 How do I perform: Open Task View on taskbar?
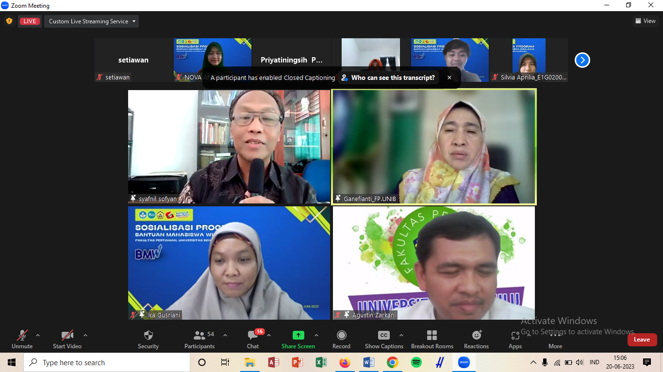point(225,362)
